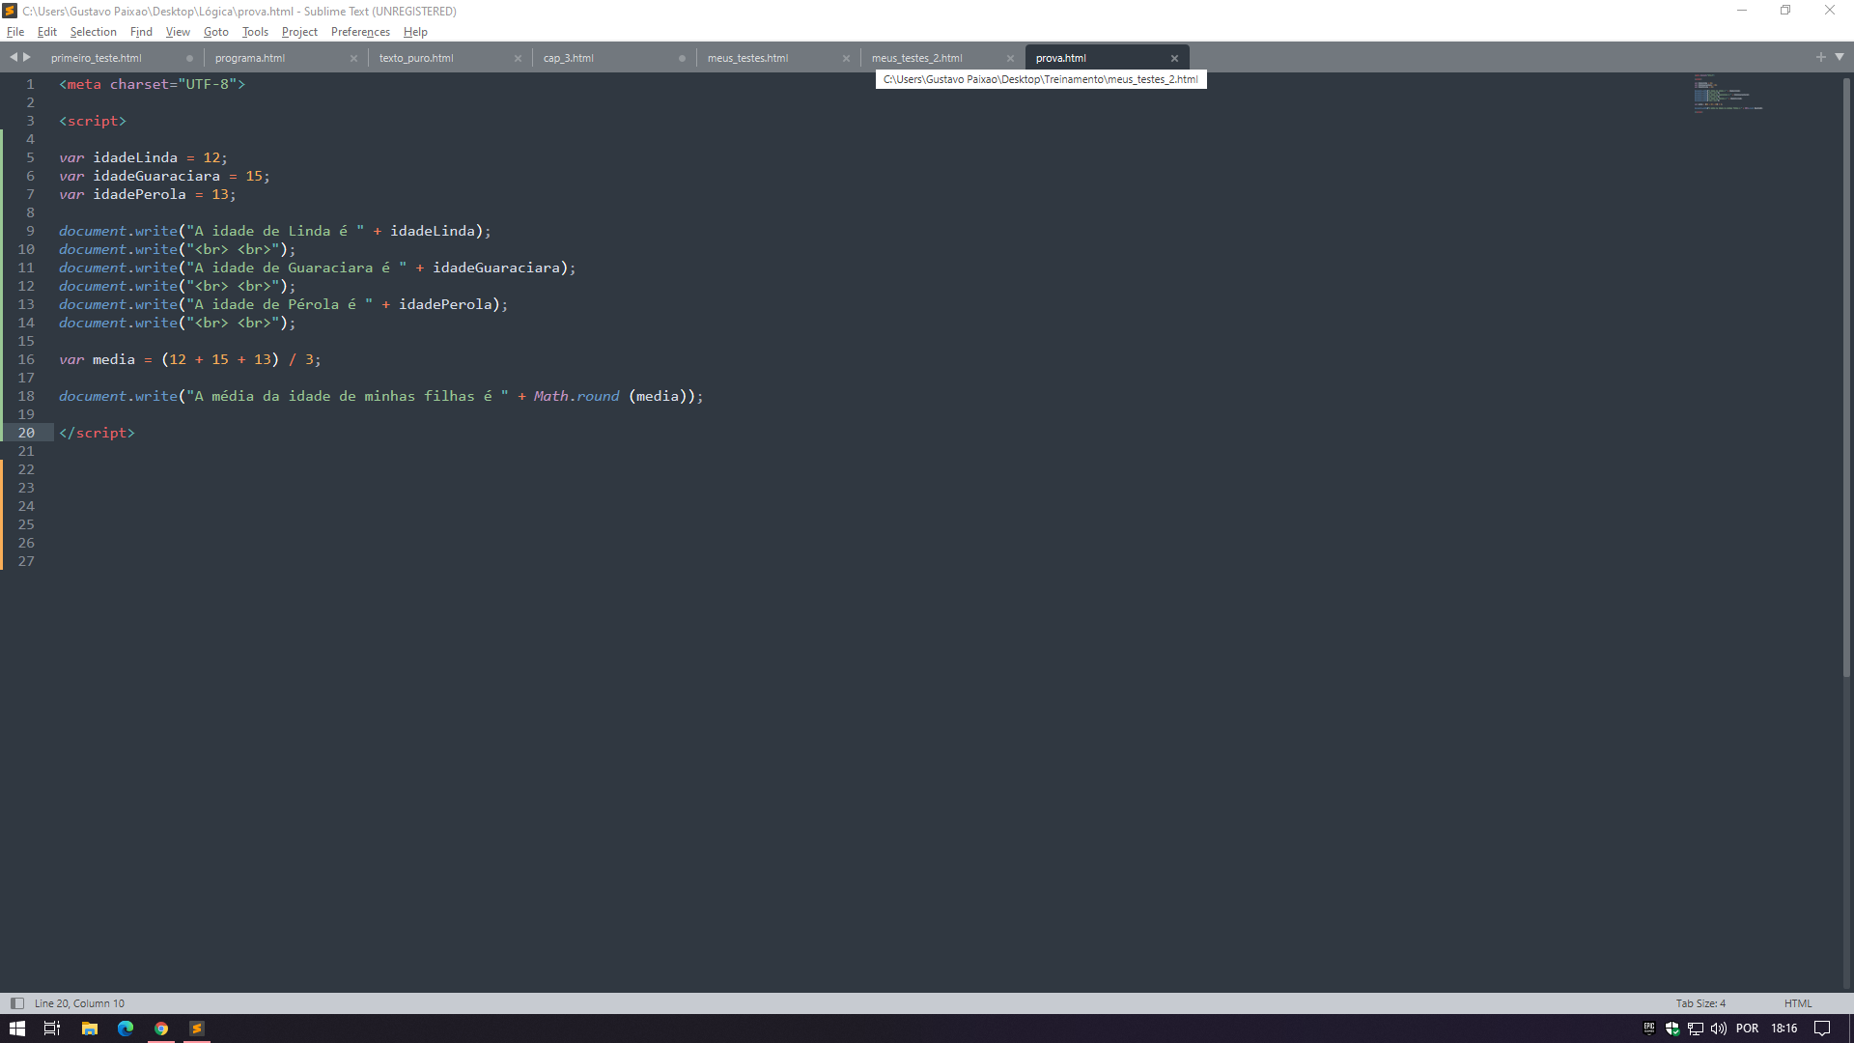
Task: Close the meus_testes.html tab
Action: point(846,59)
